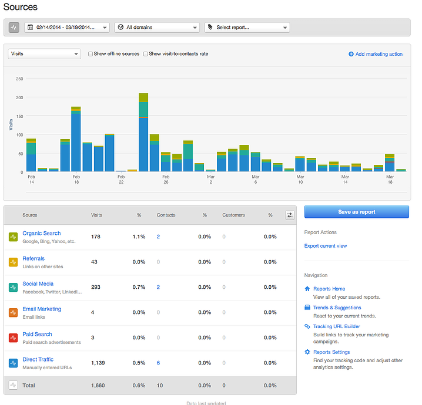Click the Tracking URL Builder chain icon

point(307,326)
